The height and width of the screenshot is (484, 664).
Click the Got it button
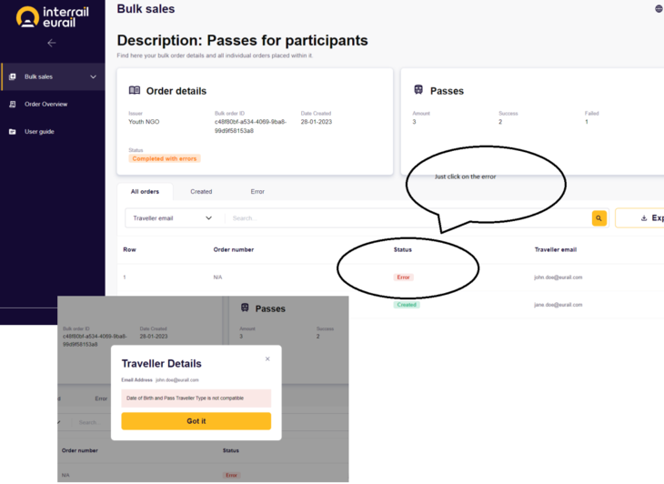(196, 421)
